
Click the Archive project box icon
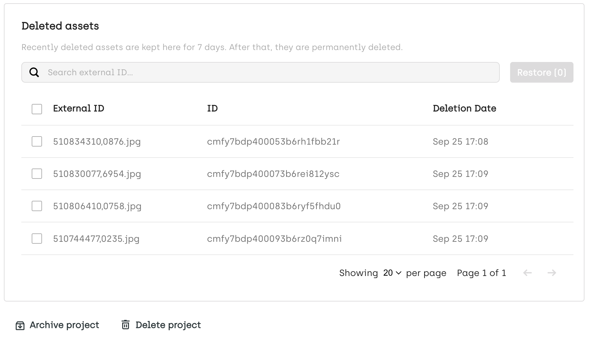pyautogui.click(x=20, y=325)
